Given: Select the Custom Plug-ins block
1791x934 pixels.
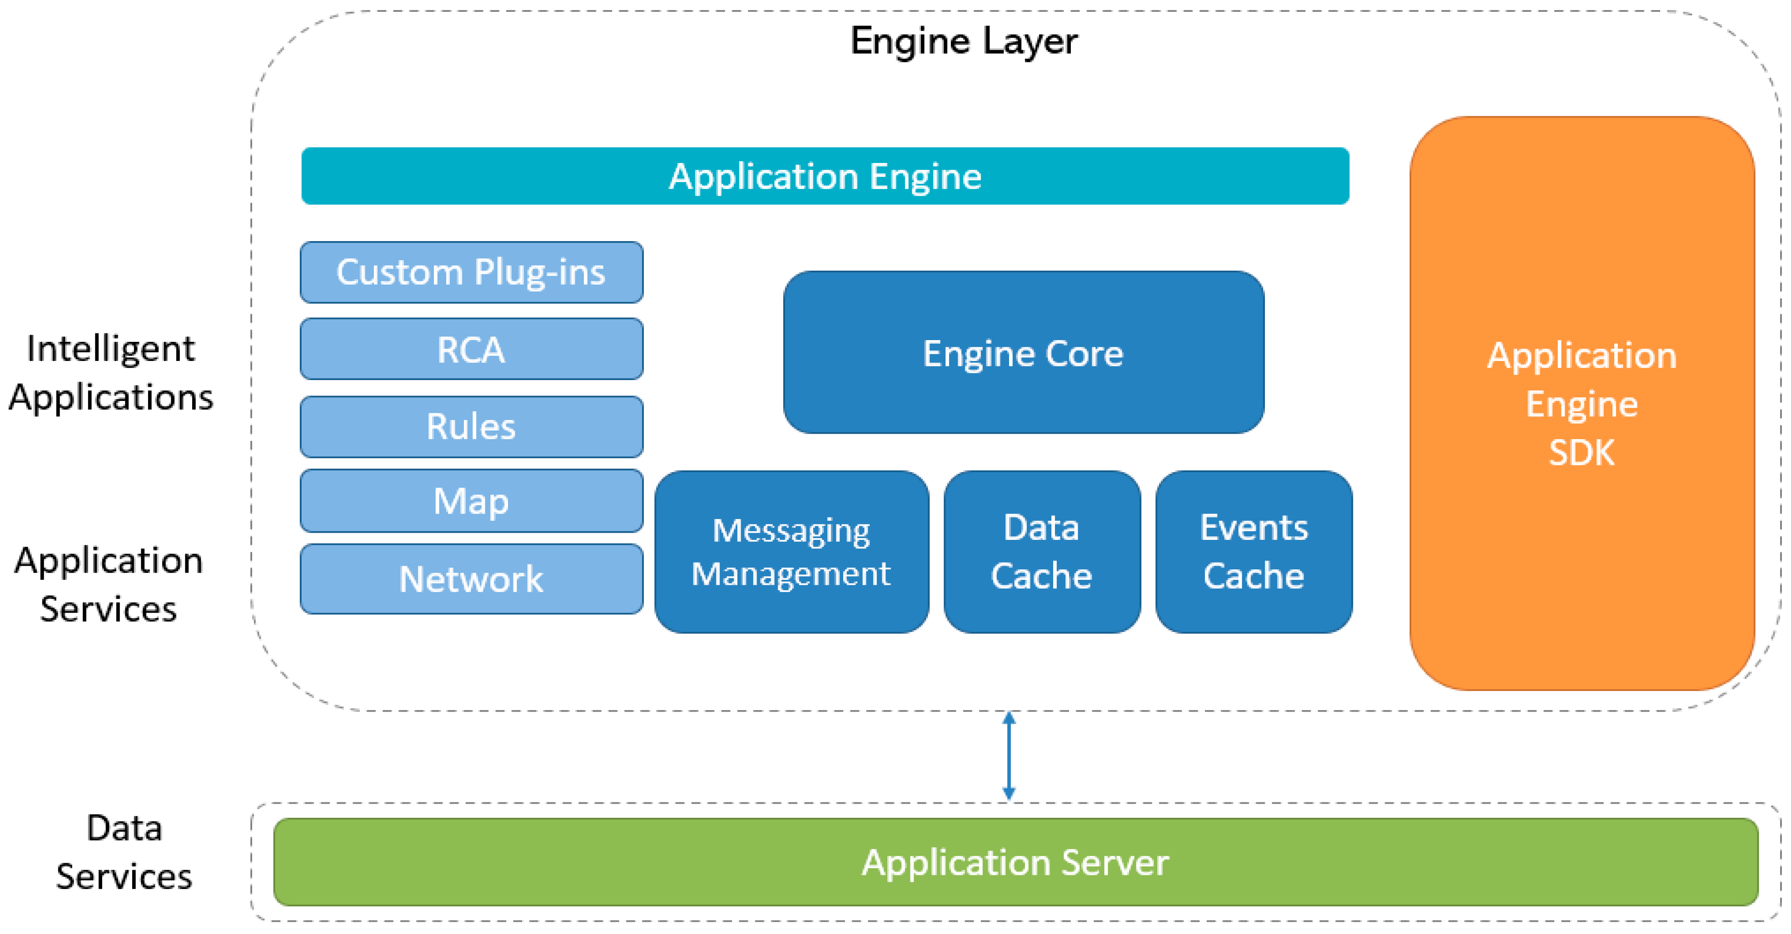Looking at the screenshot, I should 472,272.
